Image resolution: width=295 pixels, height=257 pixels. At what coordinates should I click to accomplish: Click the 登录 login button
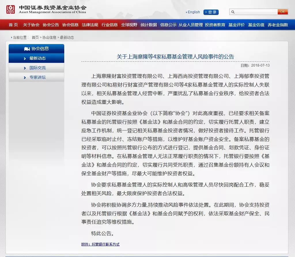(x=211, y=12)
